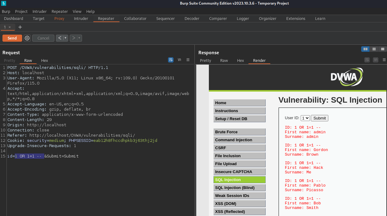
Task: Switch to combined tabbed layout
Action: [382, 49]
